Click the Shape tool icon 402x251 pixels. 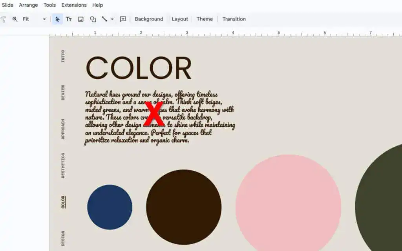(93, 19)
